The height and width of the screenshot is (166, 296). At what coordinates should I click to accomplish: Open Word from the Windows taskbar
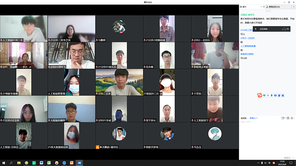(41, 163)
